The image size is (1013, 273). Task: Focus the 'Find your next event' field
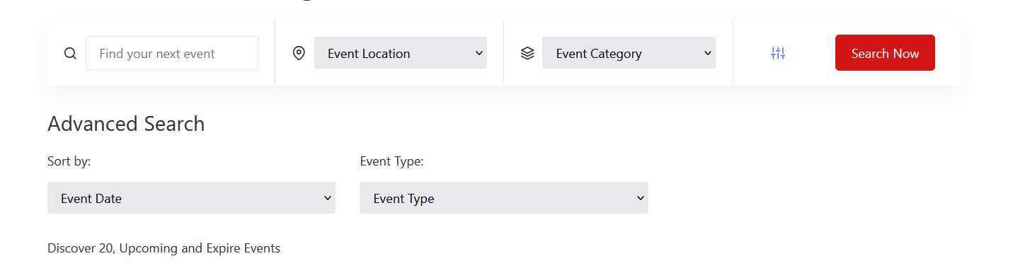pyautogui.click(x=172, y=53)
